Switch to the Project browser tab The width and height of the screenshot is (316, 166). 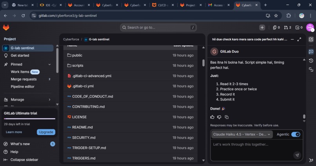click(x=191, y=5)
